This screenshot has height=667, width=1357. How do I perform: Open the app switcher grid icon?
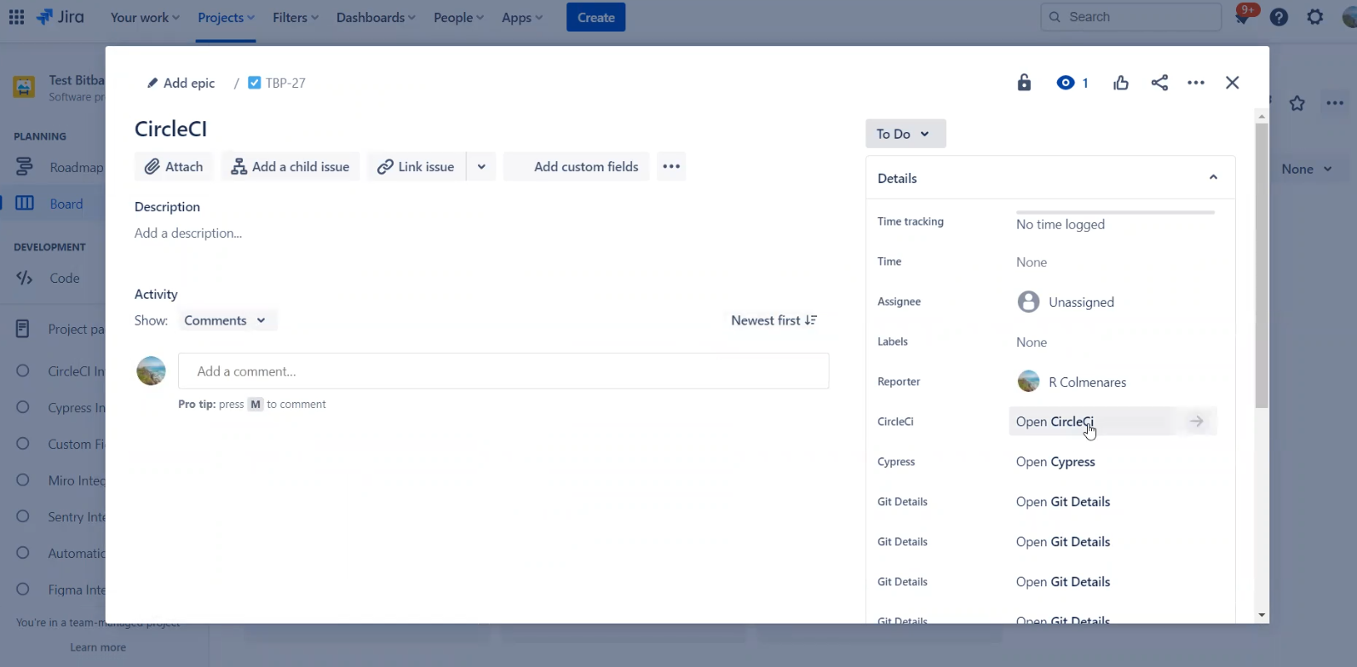coord(16,17)
